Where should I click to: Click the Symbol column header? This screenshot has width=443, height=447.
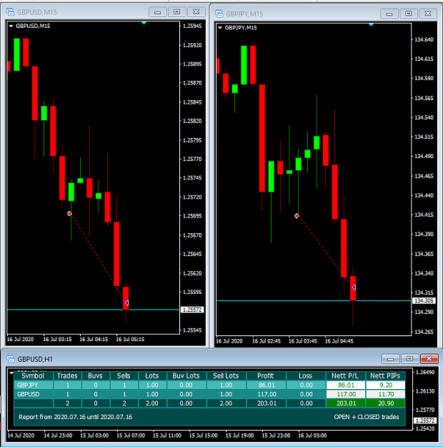pos(33,375)
